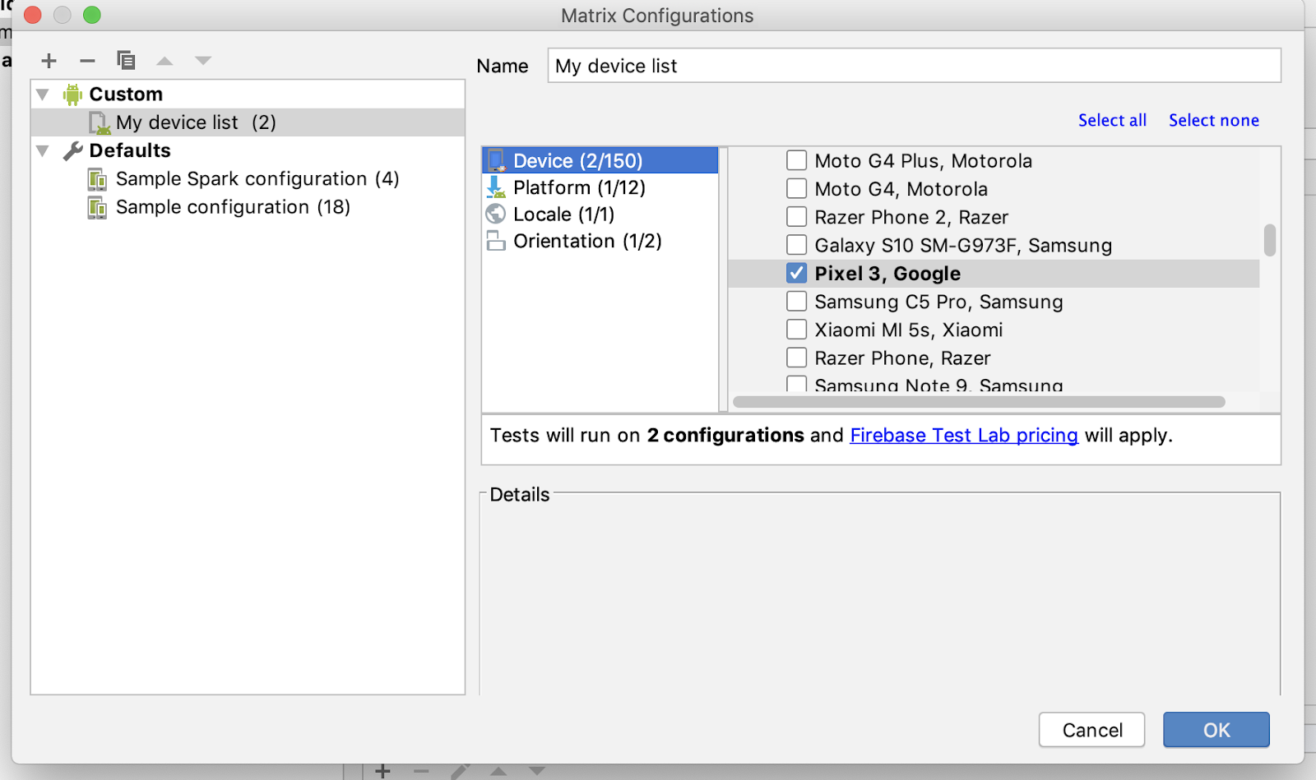Select the Sample Spark configuration item

click(257, 179)
